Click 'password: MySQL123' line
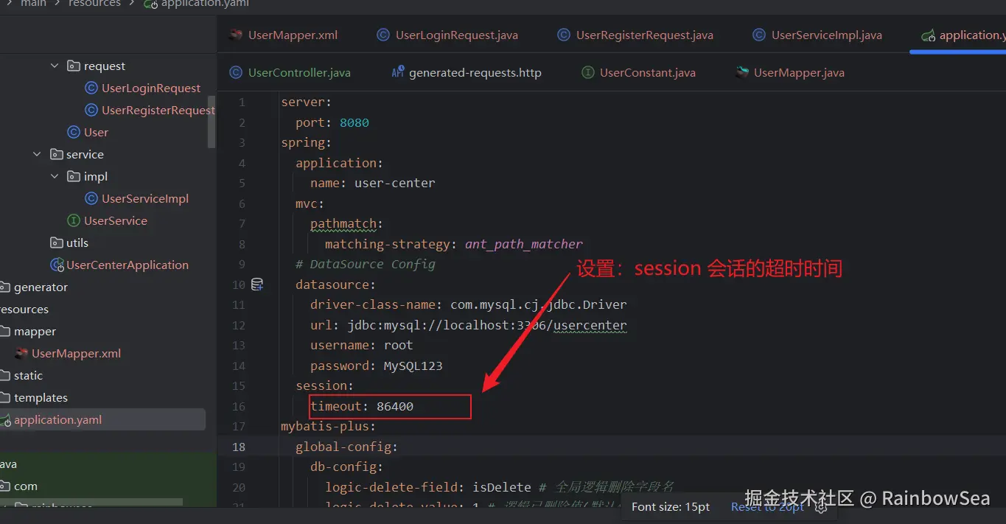 (x=377, y=366)
